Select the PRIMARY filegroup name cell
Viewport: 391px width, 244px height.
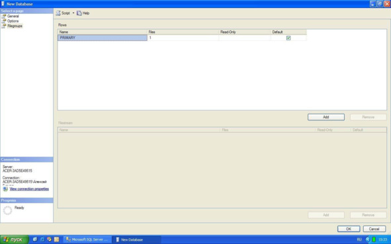[x=103, y=38]
